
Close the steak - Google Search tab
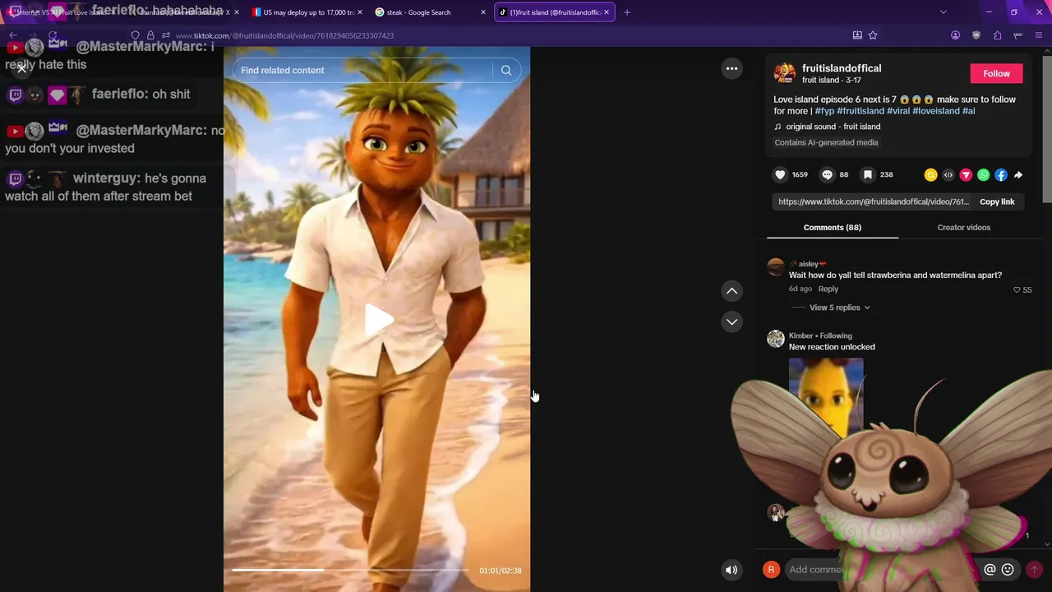(x=482, y=12)
